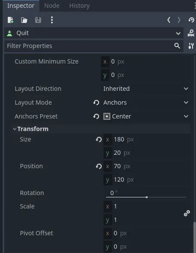Open object history list icon
The height and width of the screenshot is (253, 196).
[x=191, y=20]
